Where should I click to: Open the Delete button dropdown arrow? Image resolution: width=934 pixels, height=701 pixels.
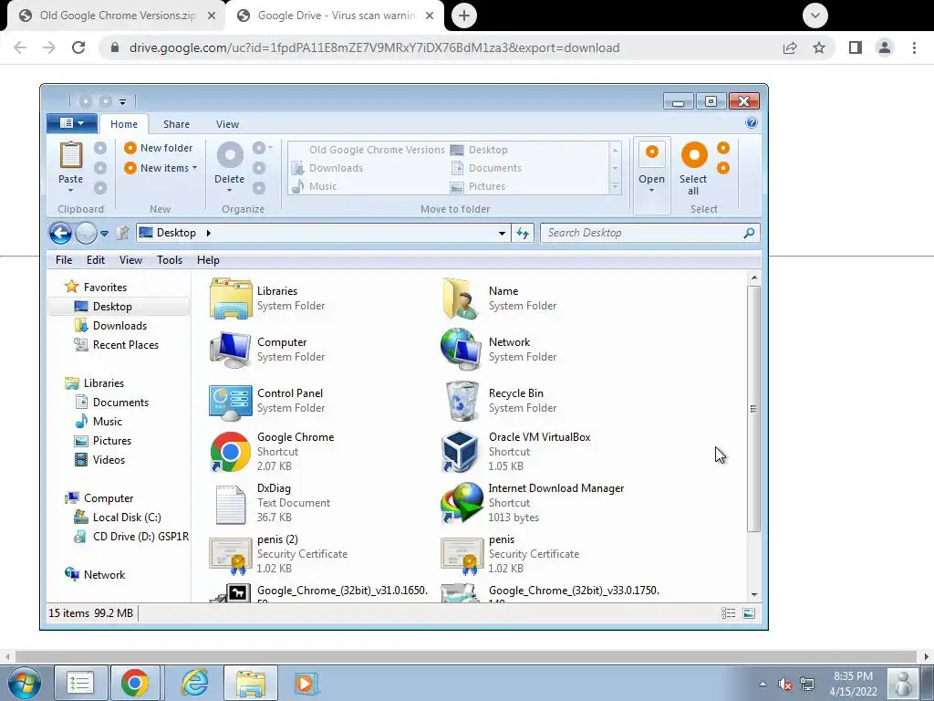click(229, 190)
